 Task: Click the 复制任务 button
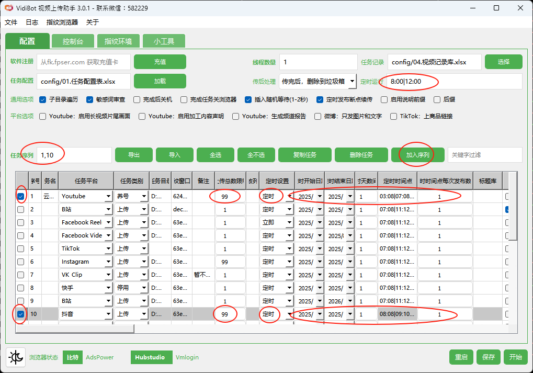coord(305,155)
